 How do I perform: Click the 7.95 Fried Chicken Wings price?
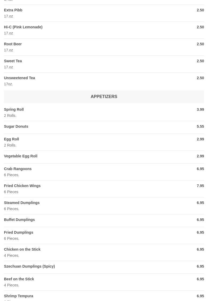(x=200, y=186)
